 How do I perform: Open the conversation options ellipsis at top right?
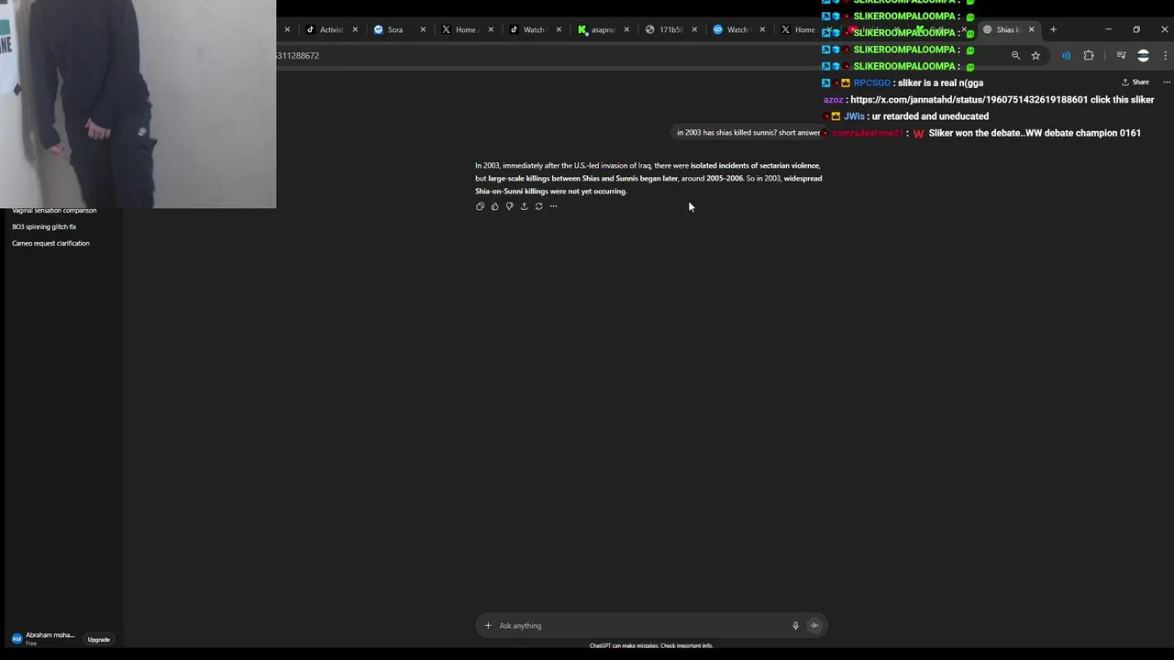[x=1167, y=82]
